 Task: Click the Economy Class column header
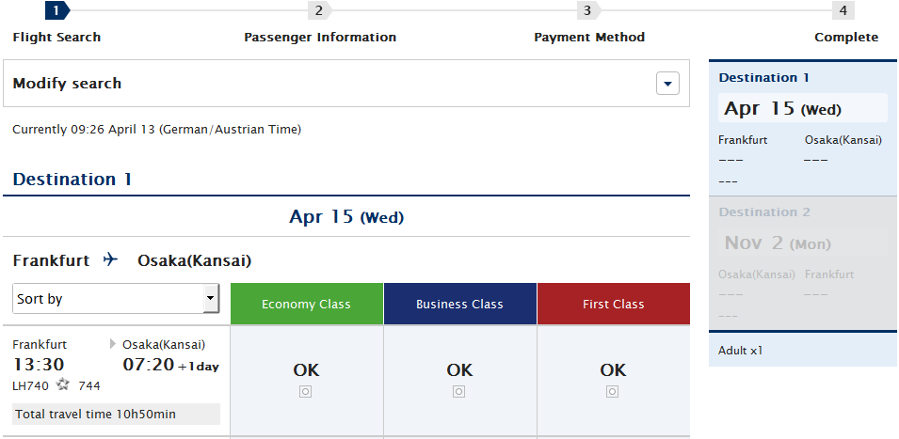click(306, 304)
